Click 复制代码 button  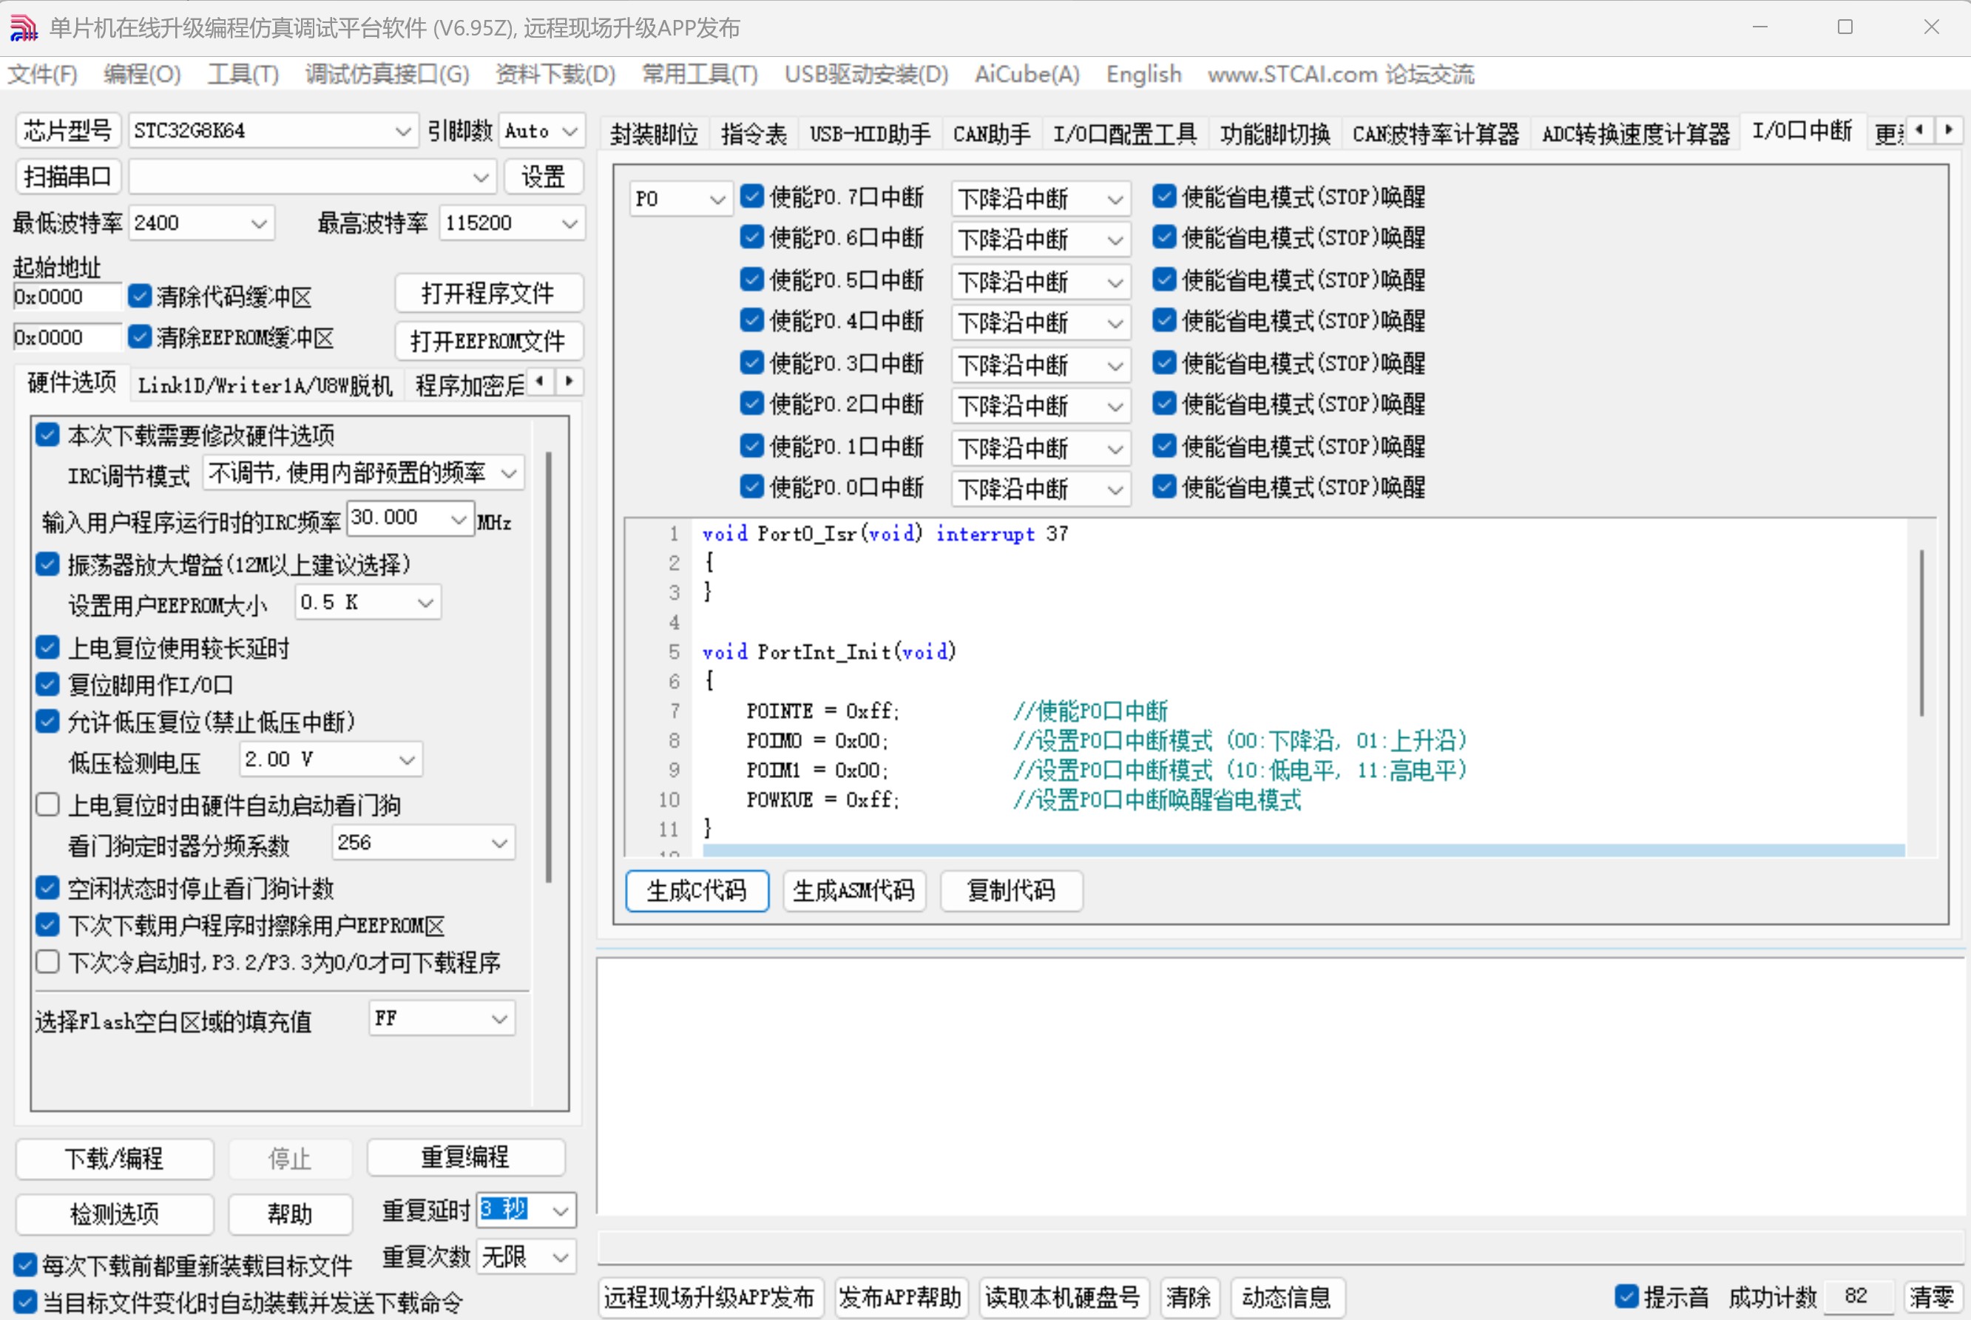tap(1010, 890)
